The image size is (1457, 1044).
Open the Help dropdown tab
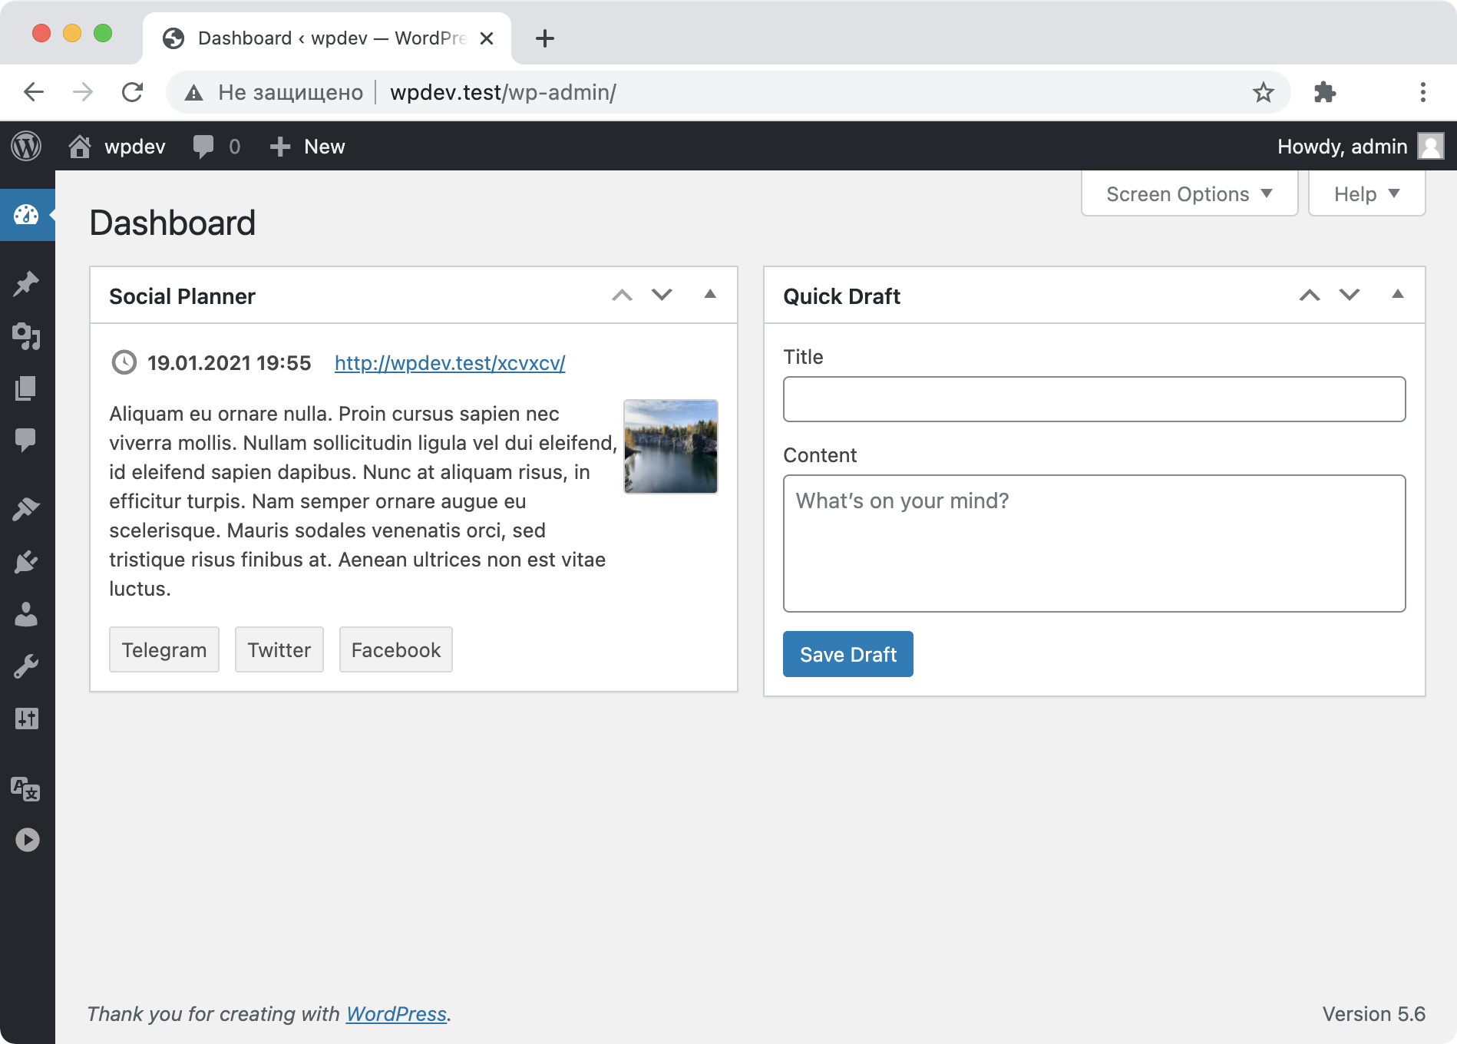tap(1366, 194)
